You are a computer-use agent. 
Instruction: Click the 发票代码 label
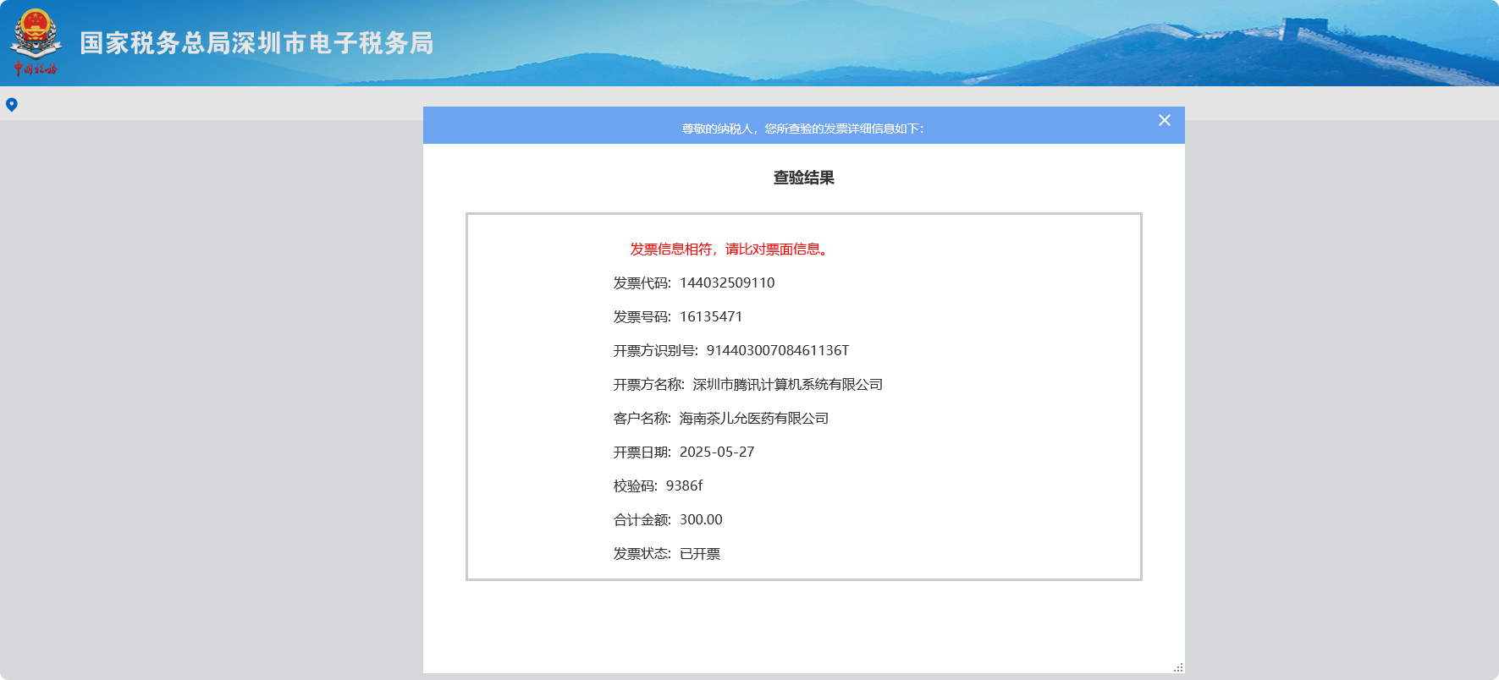pyautogui.click(x=642, y=282)
